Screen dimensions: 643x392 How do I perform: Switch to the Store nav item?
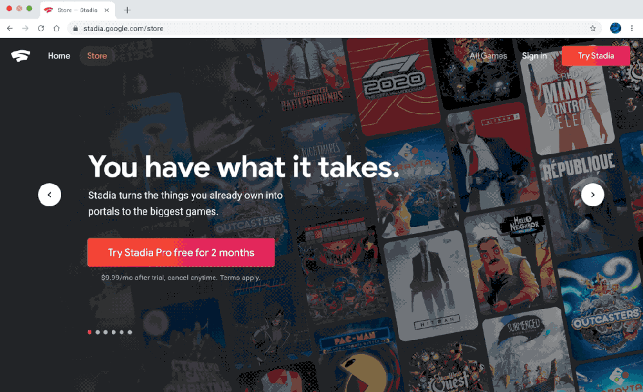(97, 56)
